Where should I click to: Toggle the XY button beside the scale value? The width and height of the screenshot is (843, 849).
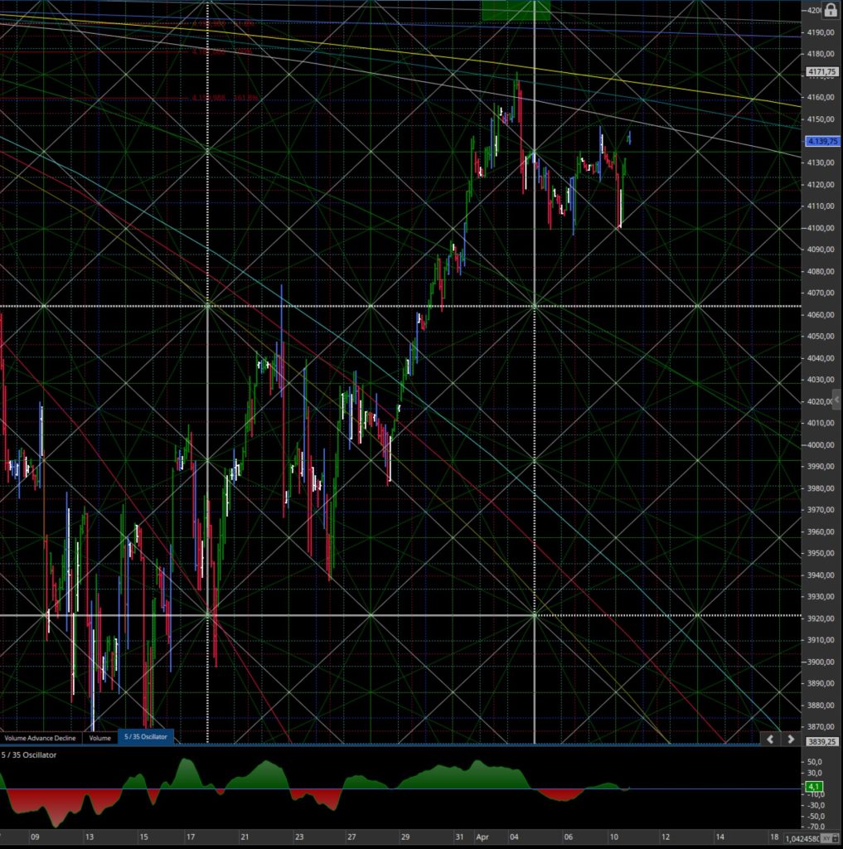tap(826, 839)
